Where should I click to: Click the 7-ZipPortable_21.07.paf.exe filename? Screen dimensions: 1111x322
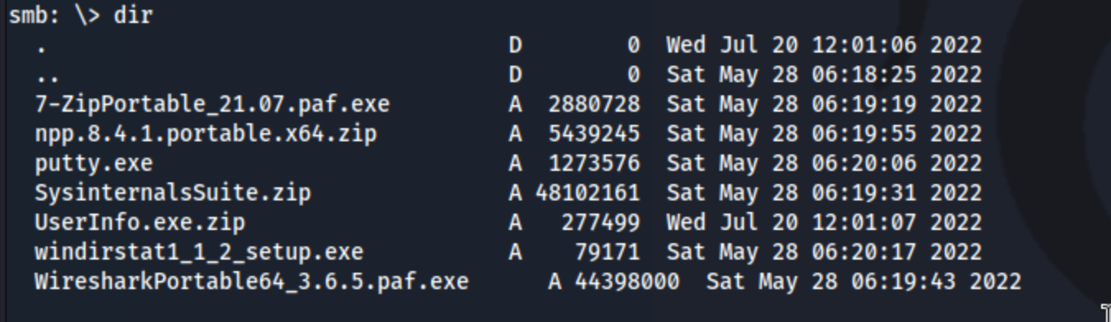coord(212,104)
